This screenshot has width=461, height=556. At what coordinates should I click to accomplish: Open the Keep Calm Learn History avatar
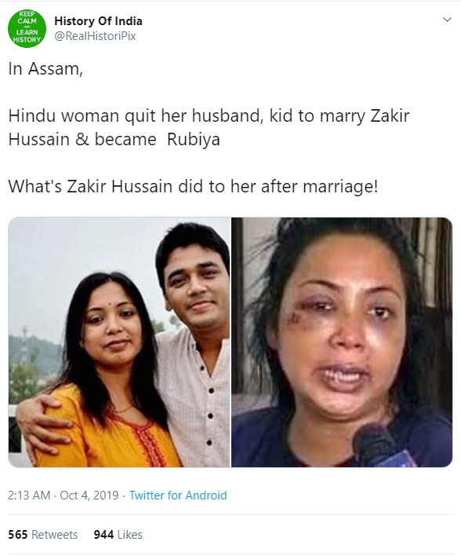(x=27, y=28)
